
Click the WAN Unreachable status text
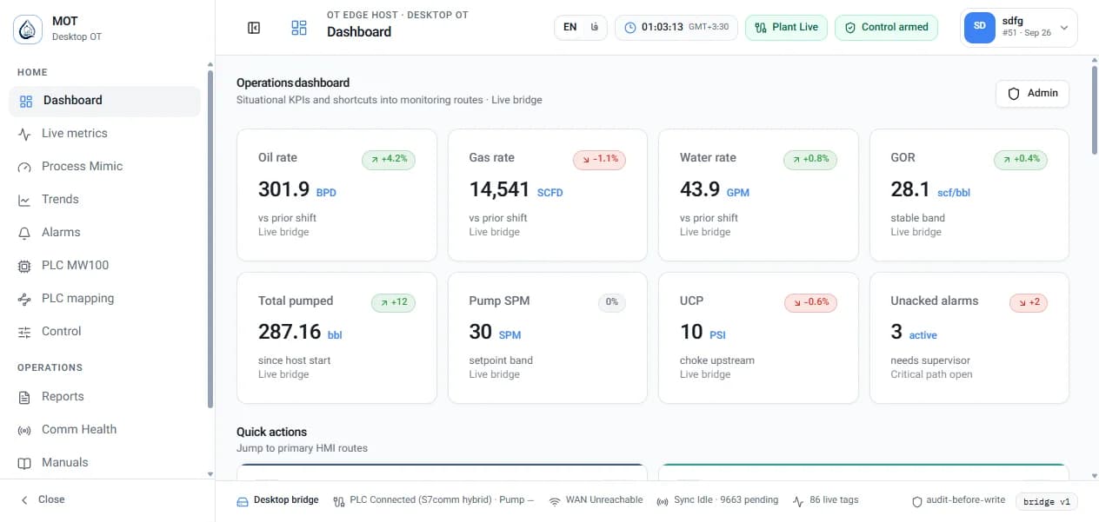[604, 500]
